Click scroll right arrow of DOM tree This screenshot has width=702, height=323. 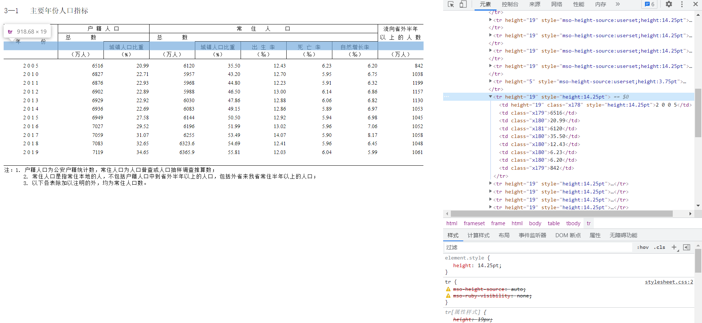(x=690, y=214)
